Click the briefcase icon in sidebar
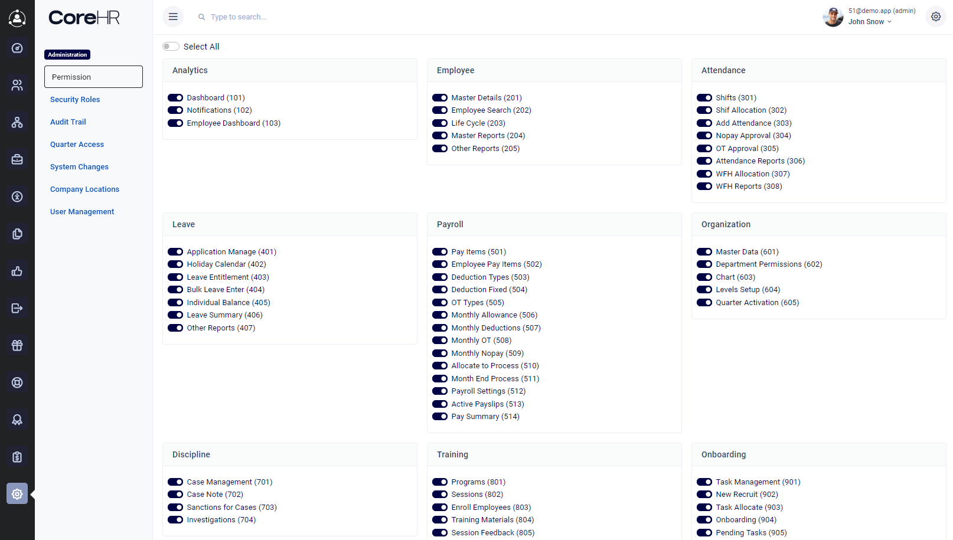 (x=17, y=159)
